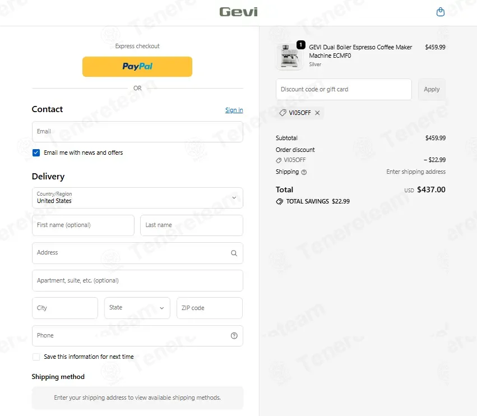
Task: Focus Discount code or gift card field
Action: 344,89
